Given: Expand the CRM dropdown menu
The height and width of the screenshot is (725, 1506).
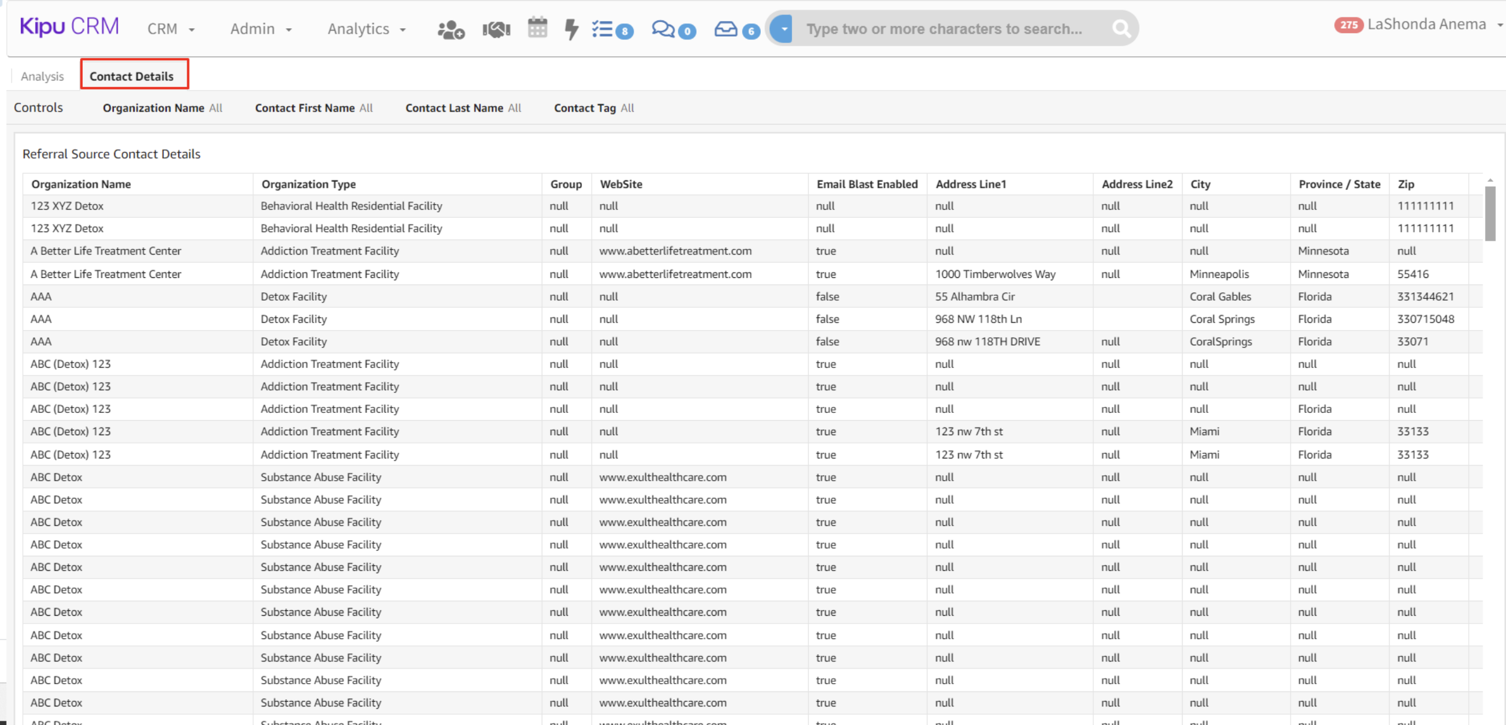Looking at the screenshot, I should 171,29.
